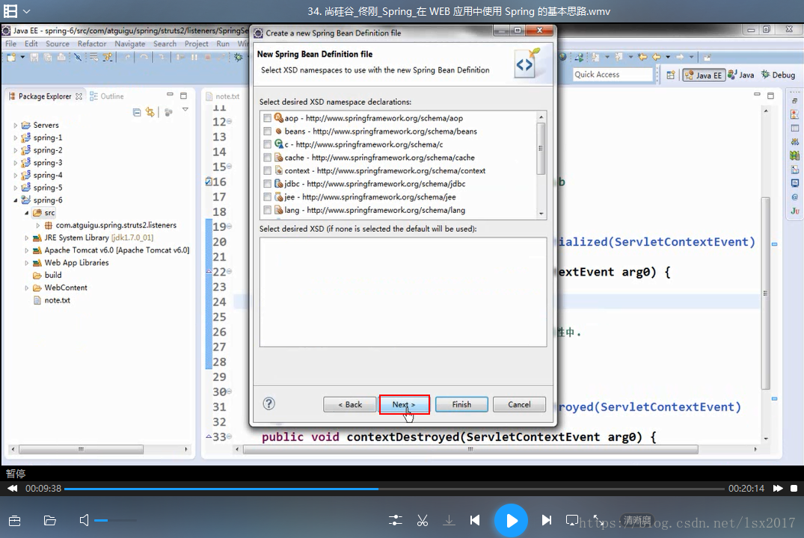
Task: Click the namespace list down scroll arrow
Action: [541, 214]
